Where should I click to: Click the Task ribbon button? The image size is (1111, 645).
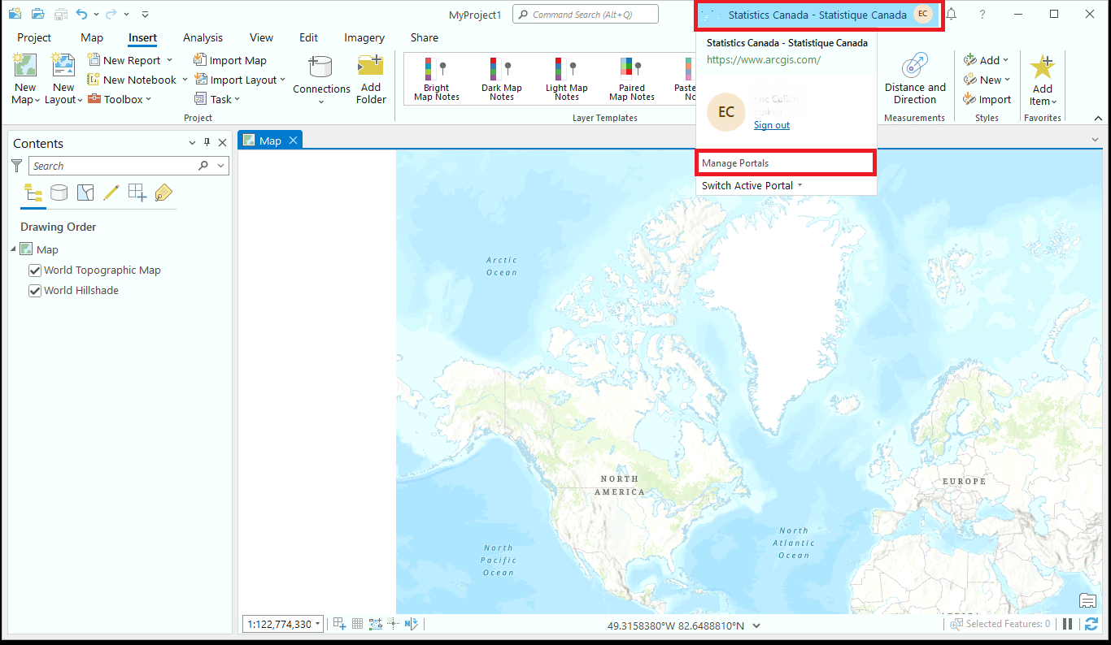pos(217,99)
